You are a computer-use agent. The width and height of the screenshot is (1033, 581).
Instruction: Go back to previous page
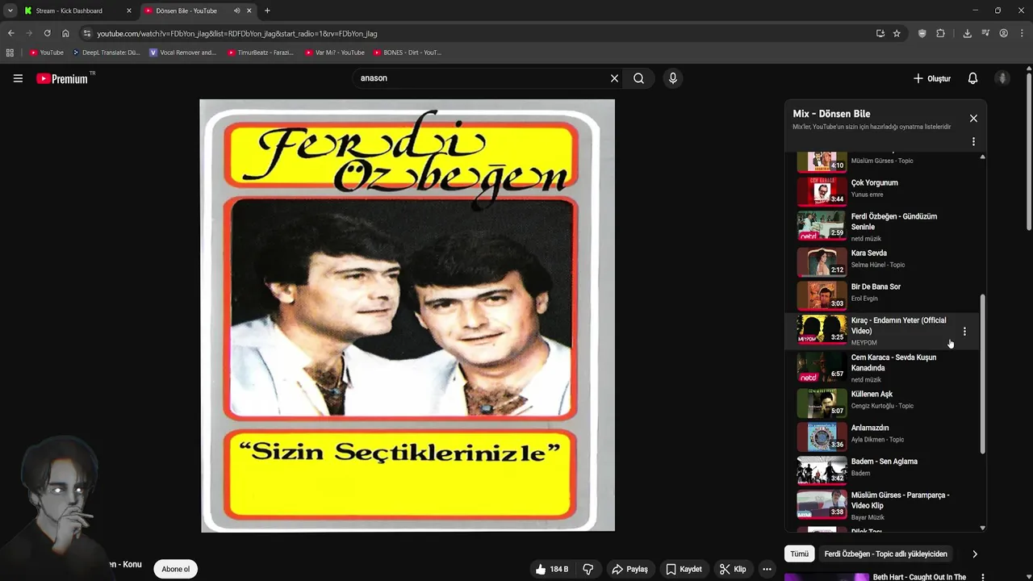[10, 33]
